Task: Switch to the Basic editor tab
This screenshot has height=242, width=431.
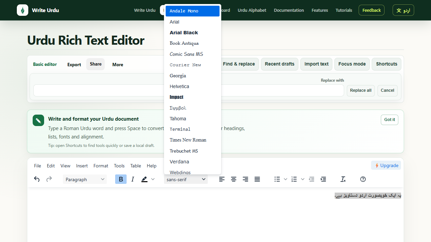Action: click(x=45, y=64)
